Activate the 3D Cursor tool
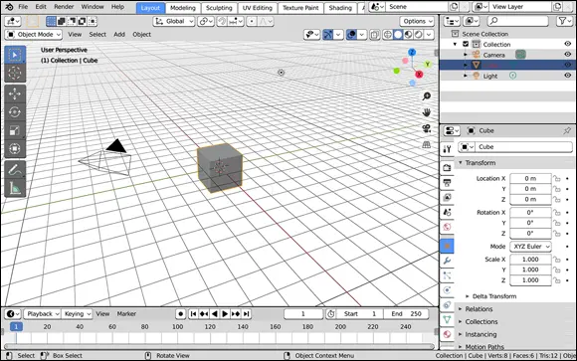The height and width of the screenshot is (361, 577). 15,73
